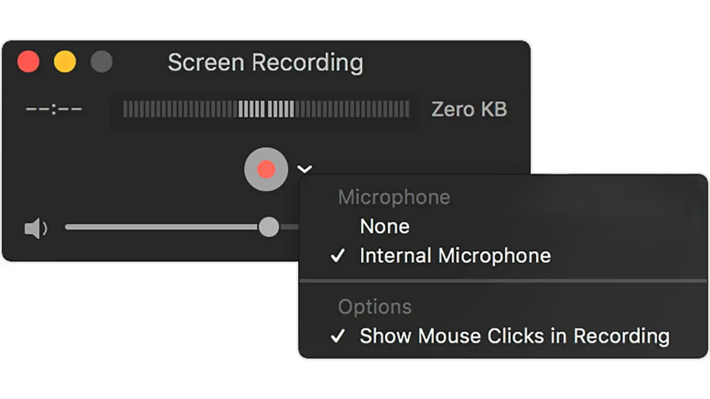The height and width of the screenshot is (399, 710).
Task: Click the gray zoom window button
Action: [x=101, y=61]
